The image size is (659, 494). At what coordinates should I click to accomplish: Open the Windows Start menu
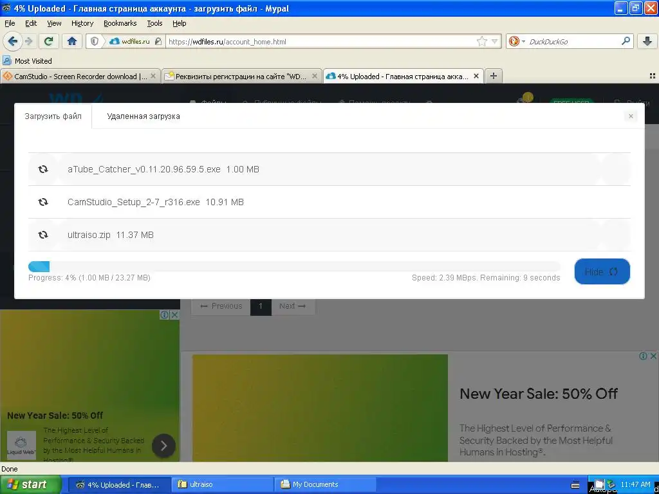tap(30, 484)
